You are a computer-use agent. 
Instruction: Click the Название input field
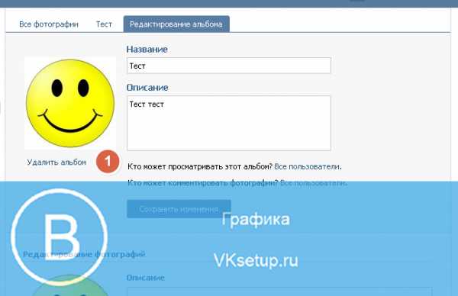click(x=229, y=66)
